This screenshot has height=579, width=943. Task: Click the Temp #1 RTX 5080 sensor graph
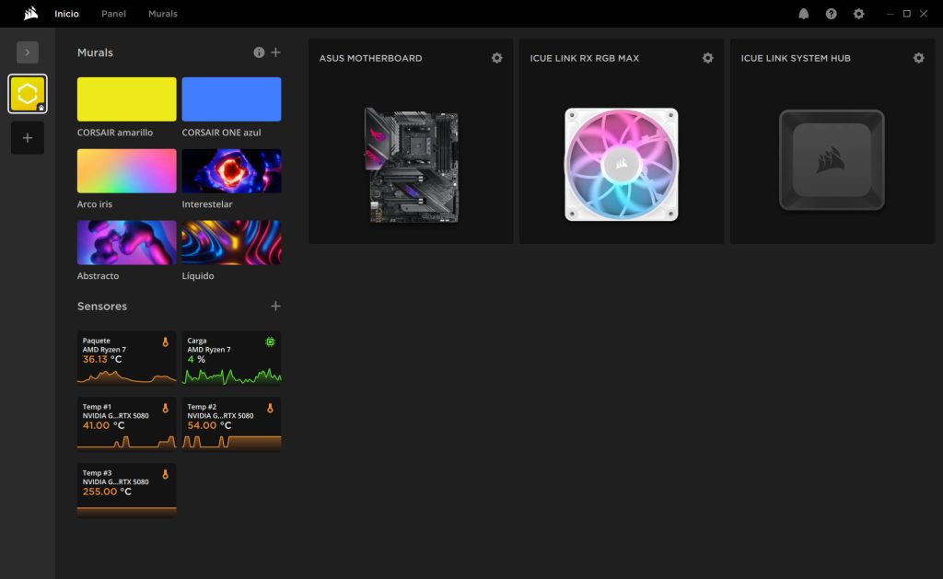127,442
